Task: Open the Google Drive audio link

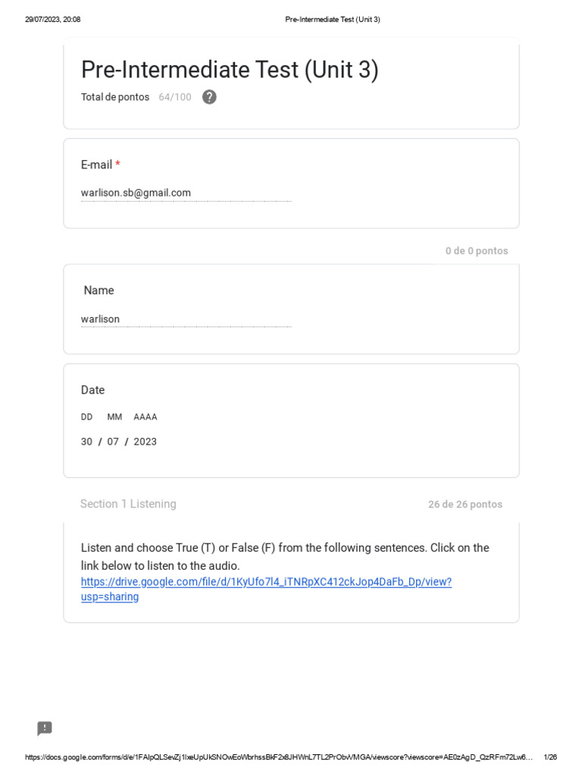Action: [266, 582]
